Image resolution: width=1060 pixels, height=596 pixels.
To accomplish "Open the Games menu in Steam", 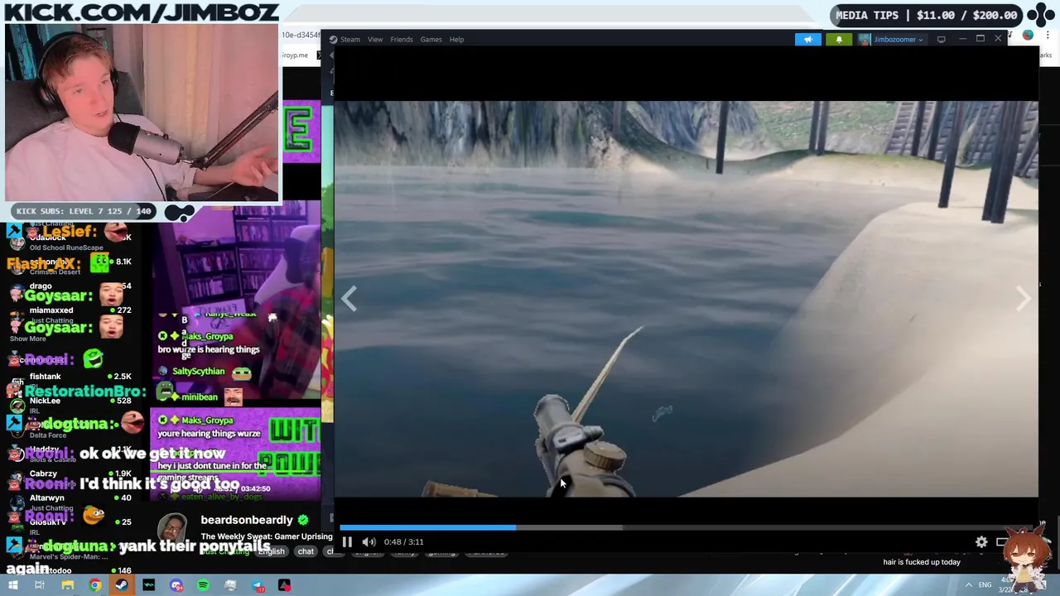I will [431, 39].
